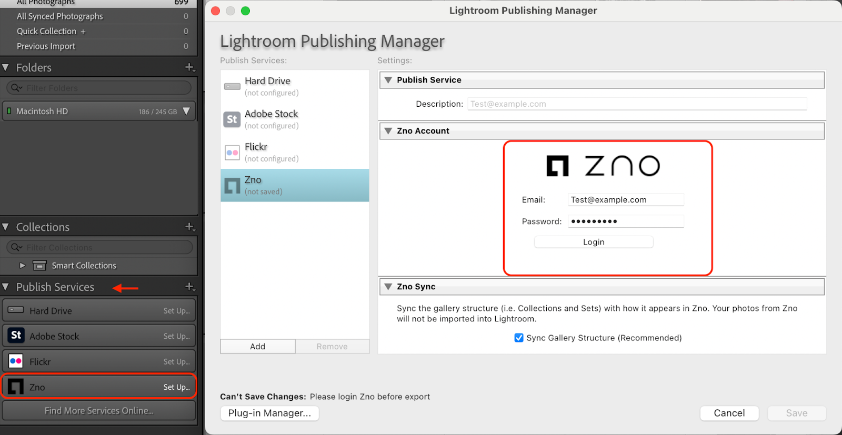This screenshot has height=435, width=842.
Task: Click the Macintosh HD green volume indicator
Action: click(x=9, y=111)
